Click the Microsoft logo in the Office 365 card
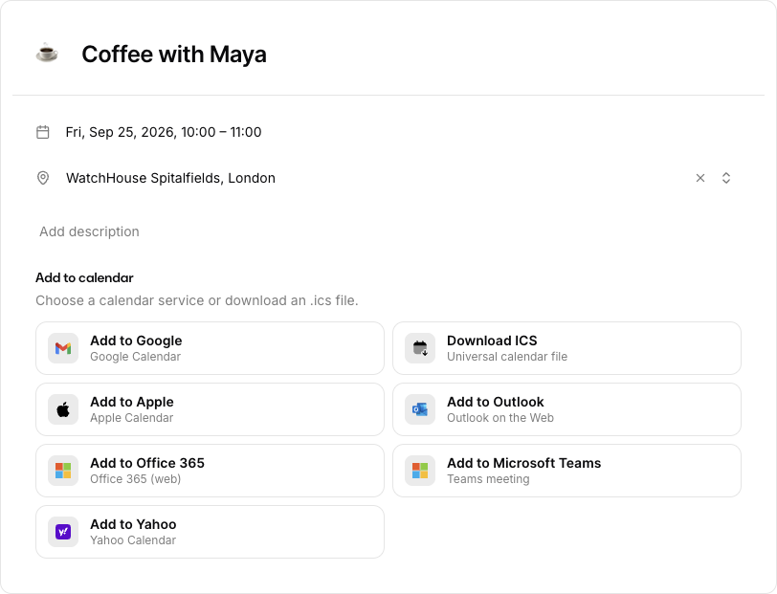This screenshot has width=777, height=594. tap(63, 471)
